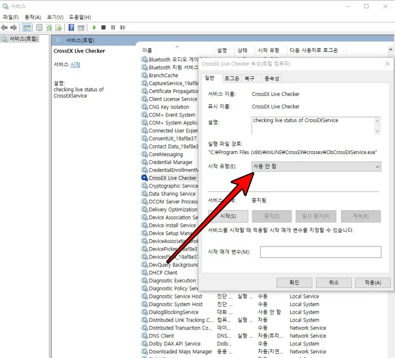
Task: Sort by the 상태 column header
Action: pos(244,50)
